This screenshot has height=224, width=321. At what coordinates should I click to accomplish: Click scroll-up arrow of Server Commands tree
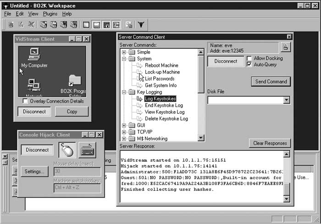201,52
